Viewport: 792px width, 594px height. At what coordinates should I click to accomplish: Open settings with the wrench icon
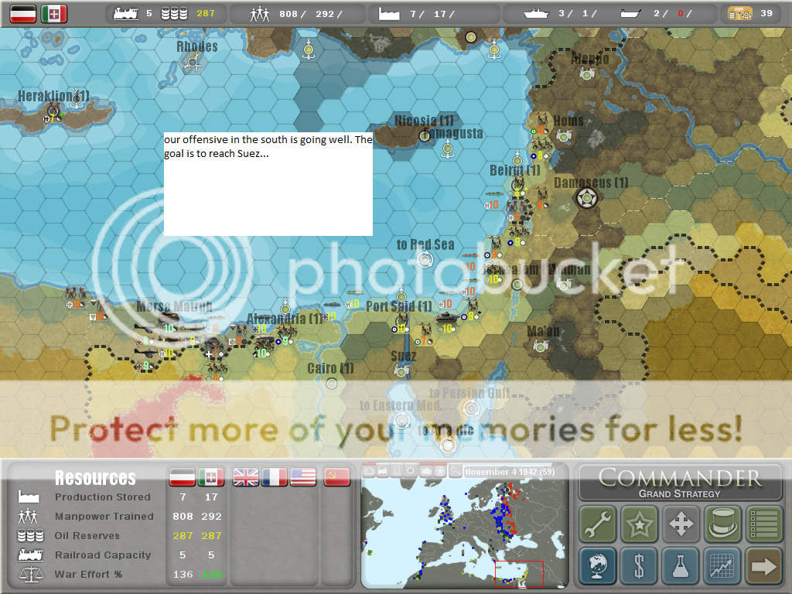(598, 524)
